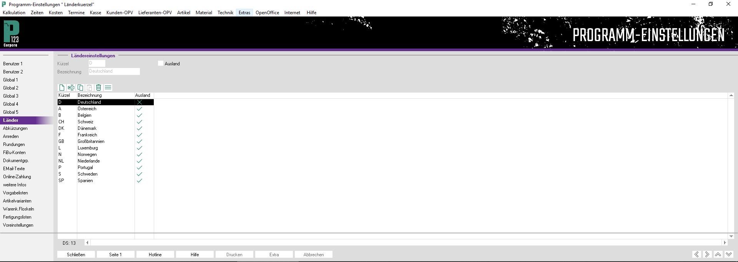Open the FiBu-Konten settings section
The image size is (738, 262).
point(15,153)
